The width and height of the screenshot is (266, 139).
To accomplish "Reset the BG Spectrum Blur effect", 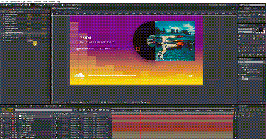I will [29, 38].
